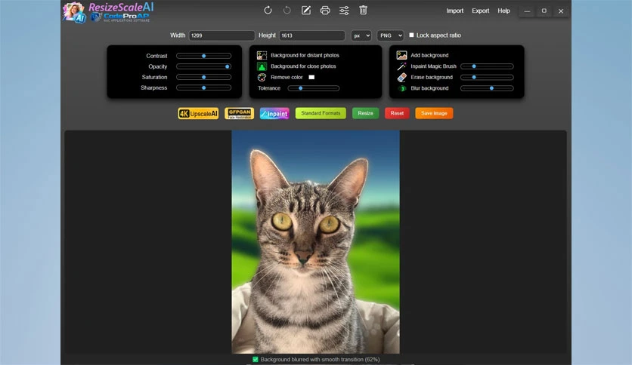Activate the Inpaint Magic Brush tool
The width and height of the screenshot is (632, 365).
pos(401,66)
